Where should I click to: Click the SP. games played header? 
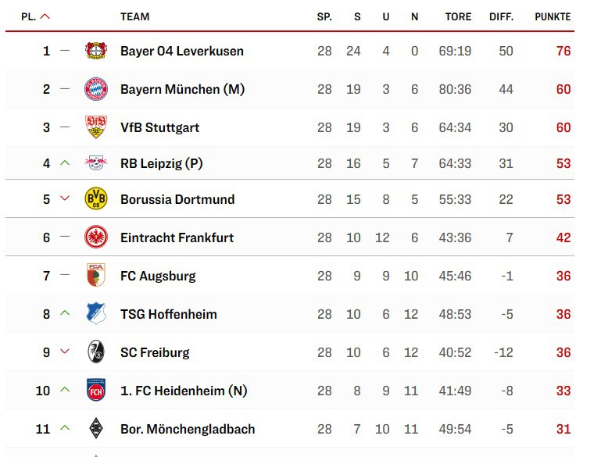click(324, 16)
